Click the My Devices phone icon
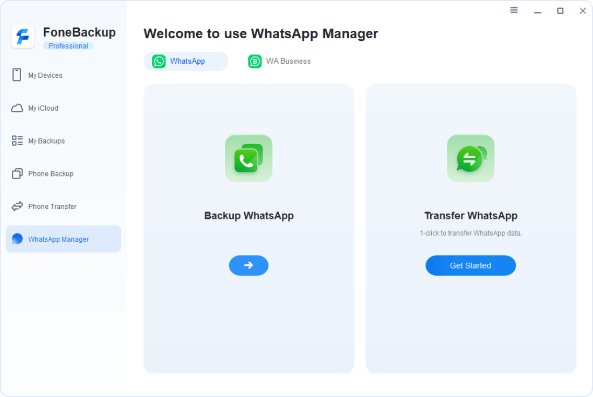This screenshot has height=397, width=593. (x=17, y=75)
